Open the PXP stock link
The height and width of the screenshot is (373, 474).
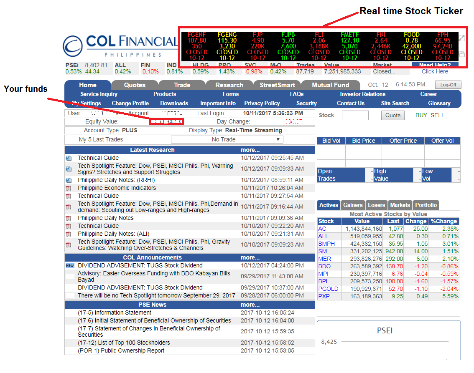point(324,296)
